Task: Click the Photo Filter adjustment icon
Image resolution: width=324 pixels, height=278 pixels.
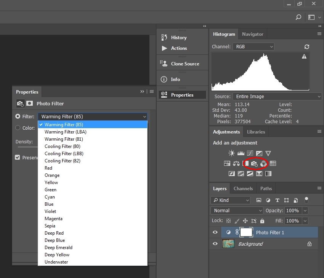Action: pyautogui.click(x=254, y=164)
